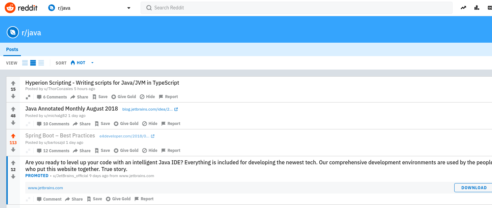
Task: Report the JetBrains promoted post
Action: [144, 199]
